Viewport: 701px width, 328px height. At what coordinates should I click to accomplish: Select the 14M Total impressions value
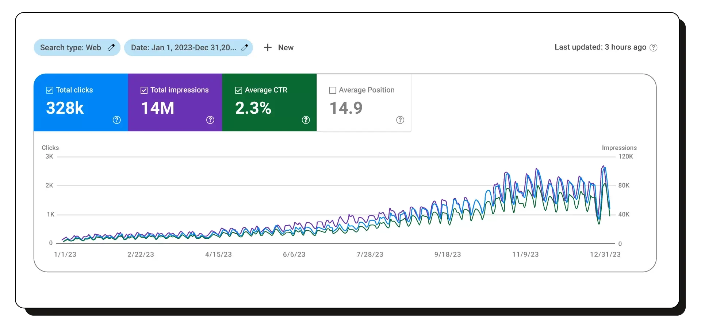click(157, 108)
